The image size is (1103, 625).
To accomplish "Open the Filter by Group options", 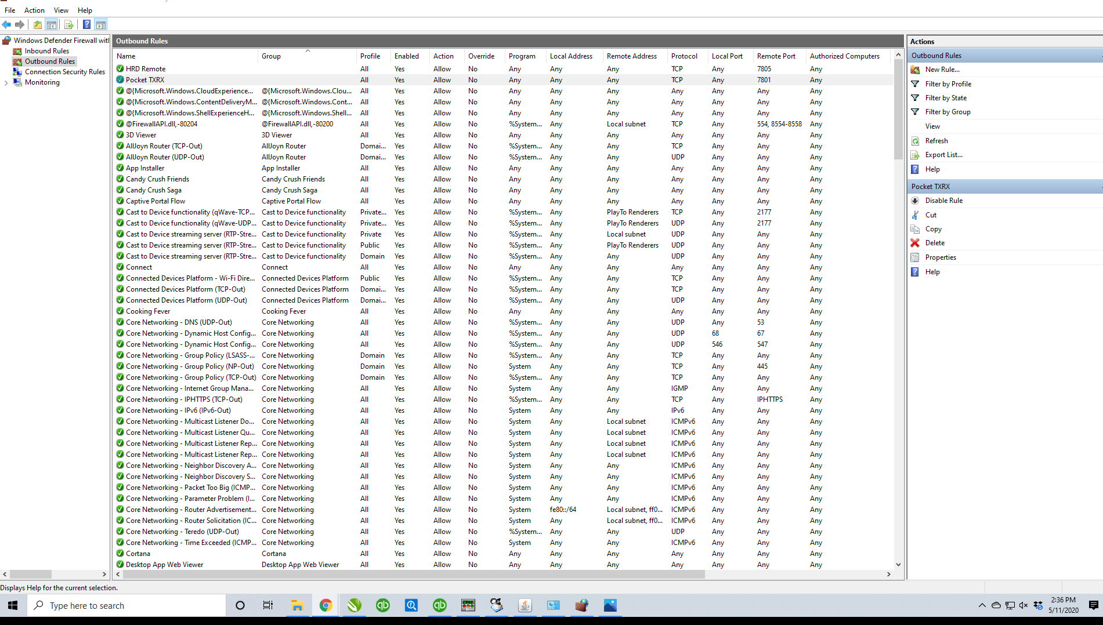I will (x=948, y=112).
